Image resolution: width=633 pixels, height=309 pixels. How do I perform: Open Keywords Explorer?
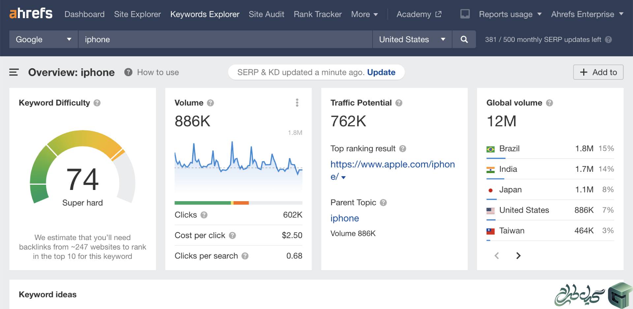click(205, 14)
